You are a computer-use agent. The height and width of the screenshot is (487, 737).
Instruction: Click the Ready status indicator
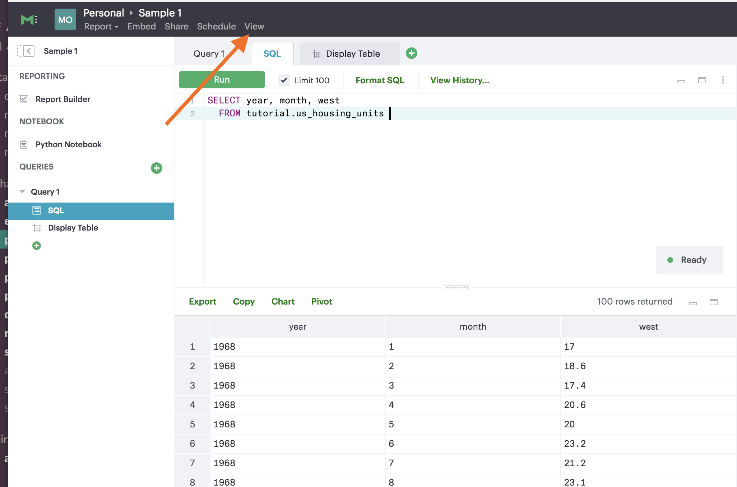pyautogui.click(x=689, y=260)
